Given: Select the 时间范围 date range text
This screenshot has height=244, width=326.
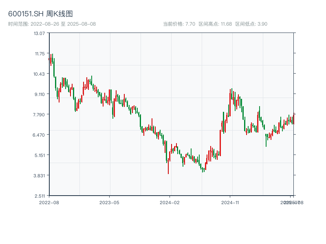Looking at the screenshot, I should coord(52,24).
